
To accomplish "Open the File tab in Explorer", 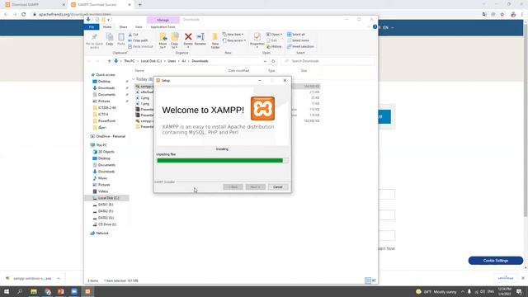I will 92,27.
